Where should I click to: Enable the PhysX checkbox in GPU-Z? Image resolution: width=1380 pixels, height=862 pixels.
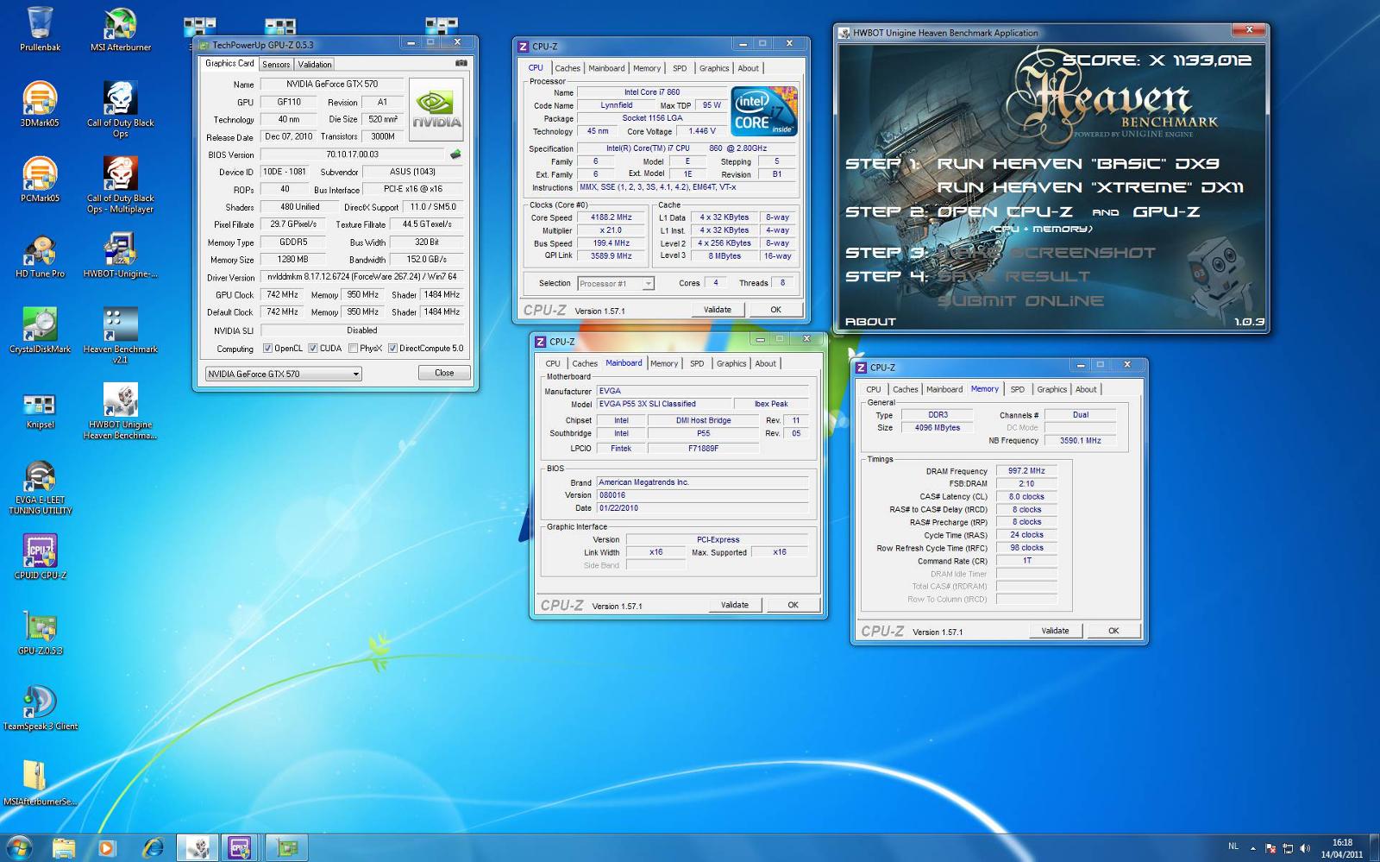(353, 349)
